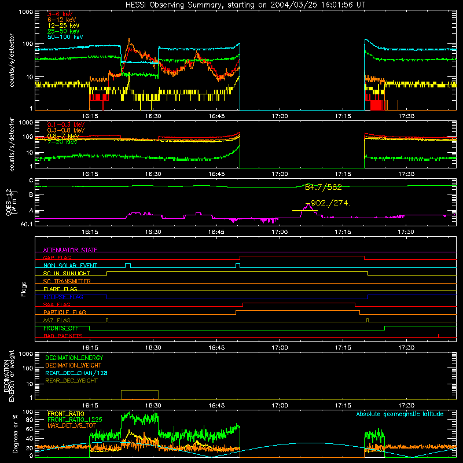This screenshot has height=463, width=463.
Task: Click the green FRONT_RATIO_1225 legend label
Action: [75, 420]
